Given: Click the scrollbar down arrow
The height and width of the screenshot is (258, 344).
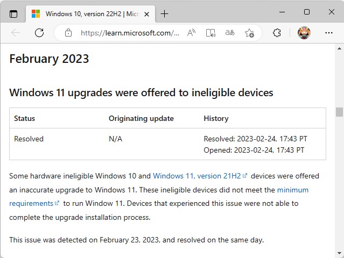Looking at the screenshot, I should (x=339, y=253).
